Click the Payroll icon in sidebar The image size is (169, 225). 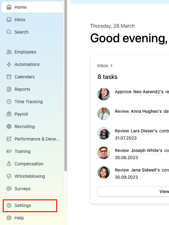[x=9, y=114]
